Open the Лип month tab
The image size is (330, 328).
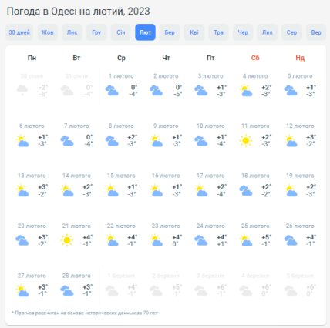point(268,32)
